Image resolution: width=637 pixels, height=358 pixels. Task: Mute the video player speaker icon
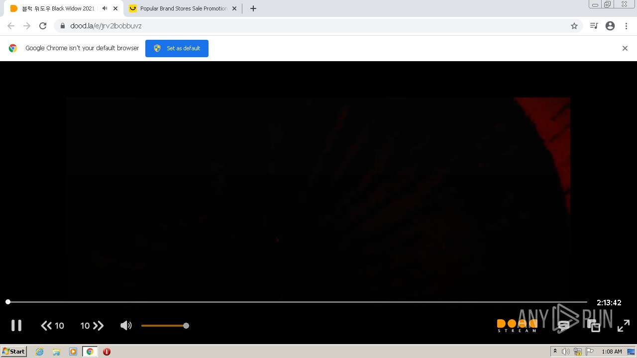click(x=126, y=326)
